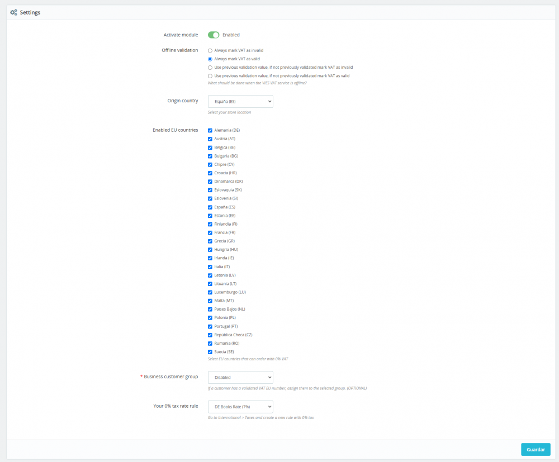Choose 'Use previous validation value, mark VAT as invalid'
The image size is (559, 462).
click(210, 67)
